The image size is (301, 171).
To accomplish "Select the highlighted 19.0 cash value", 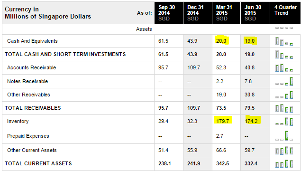I will (249, 41).
